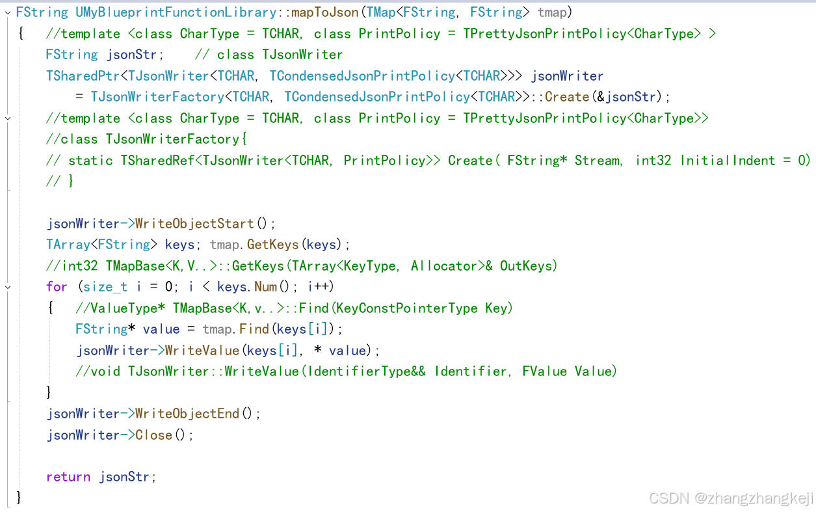Collapse the mapToJson function definition fold
816x512 pixels.
pos(7,12)
